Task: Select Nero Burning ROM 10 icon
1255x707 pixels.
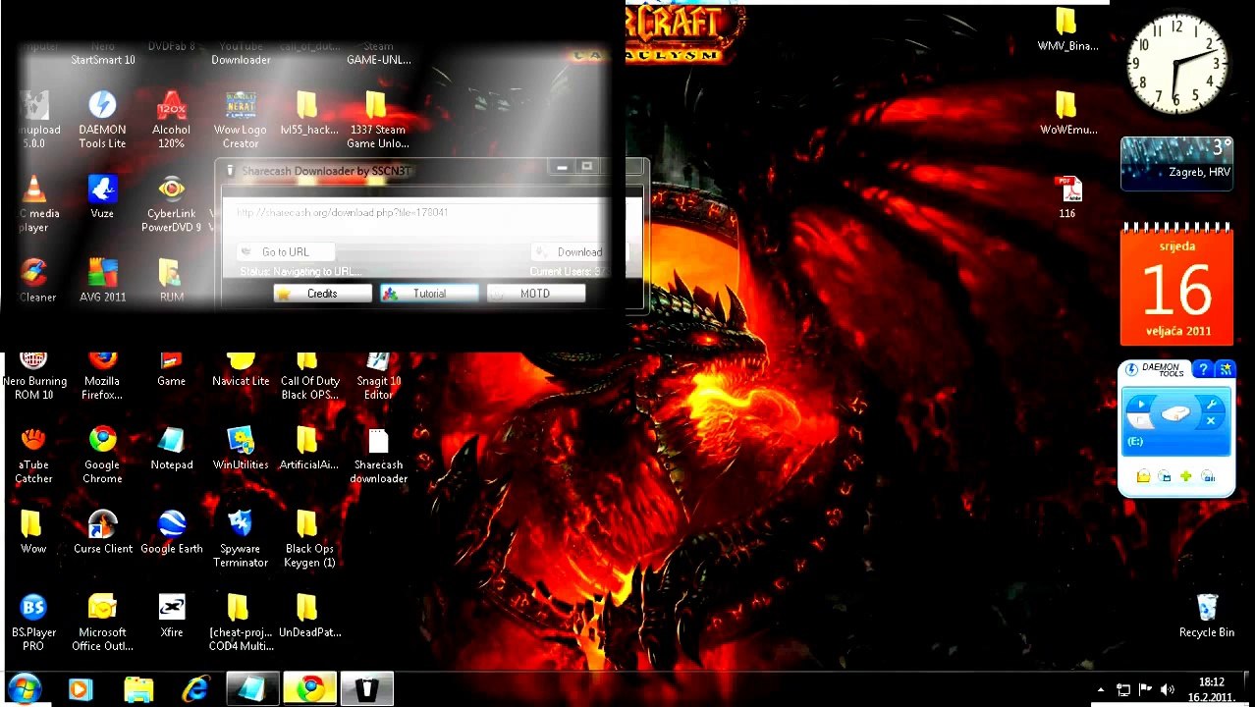Action: click(x=33, y=376)
